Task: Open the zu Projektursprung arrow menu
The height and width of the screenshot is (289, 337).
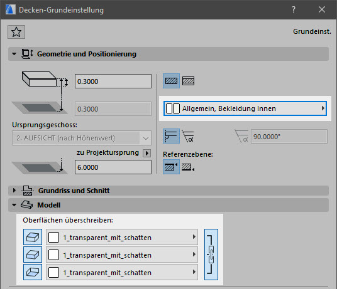Action: point(146,153)
